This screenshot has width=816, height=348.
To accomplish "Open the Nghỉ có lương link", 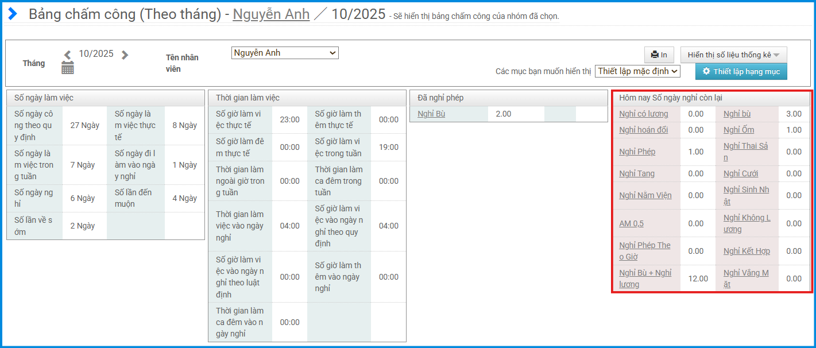I will coord(644,114).
